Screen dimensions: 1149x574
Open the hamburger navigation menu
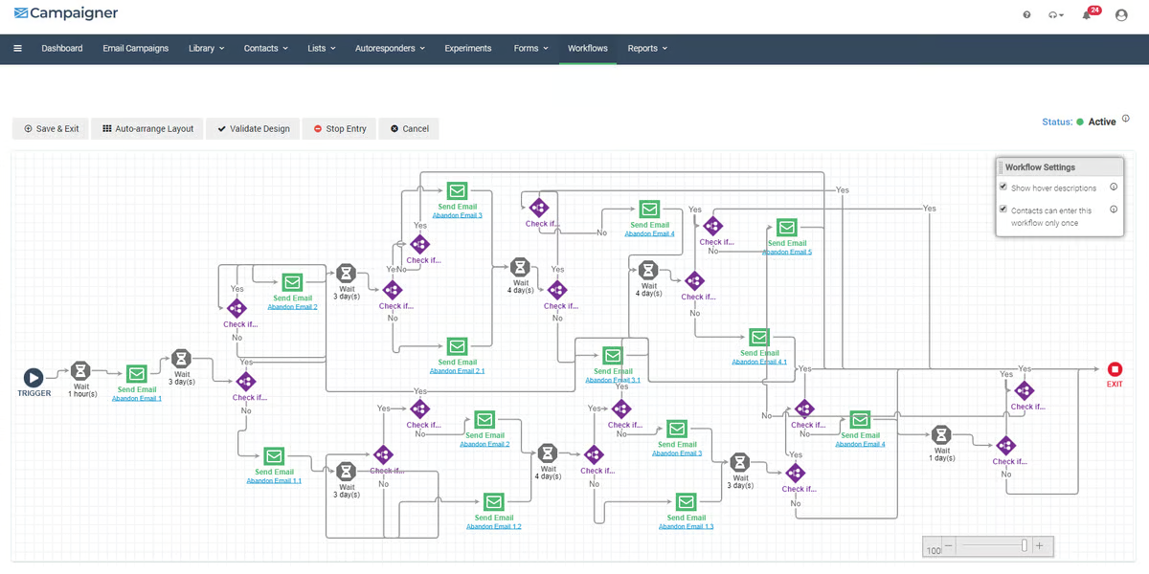click(x=17, y=48)
